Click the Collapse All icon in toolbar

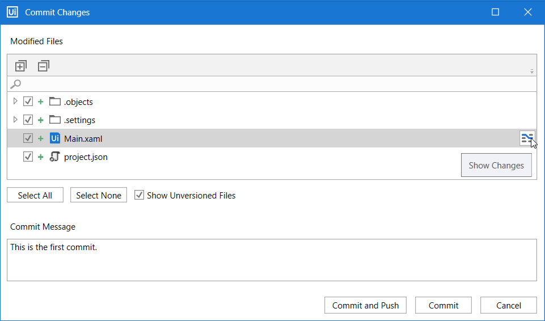[44, 66]
